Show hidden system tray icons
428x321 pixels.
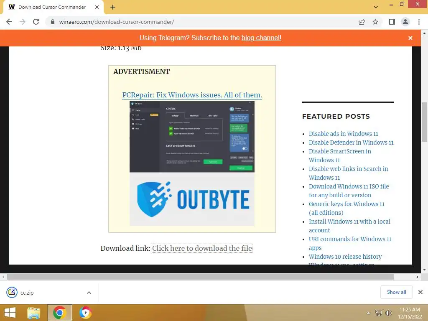368,313
